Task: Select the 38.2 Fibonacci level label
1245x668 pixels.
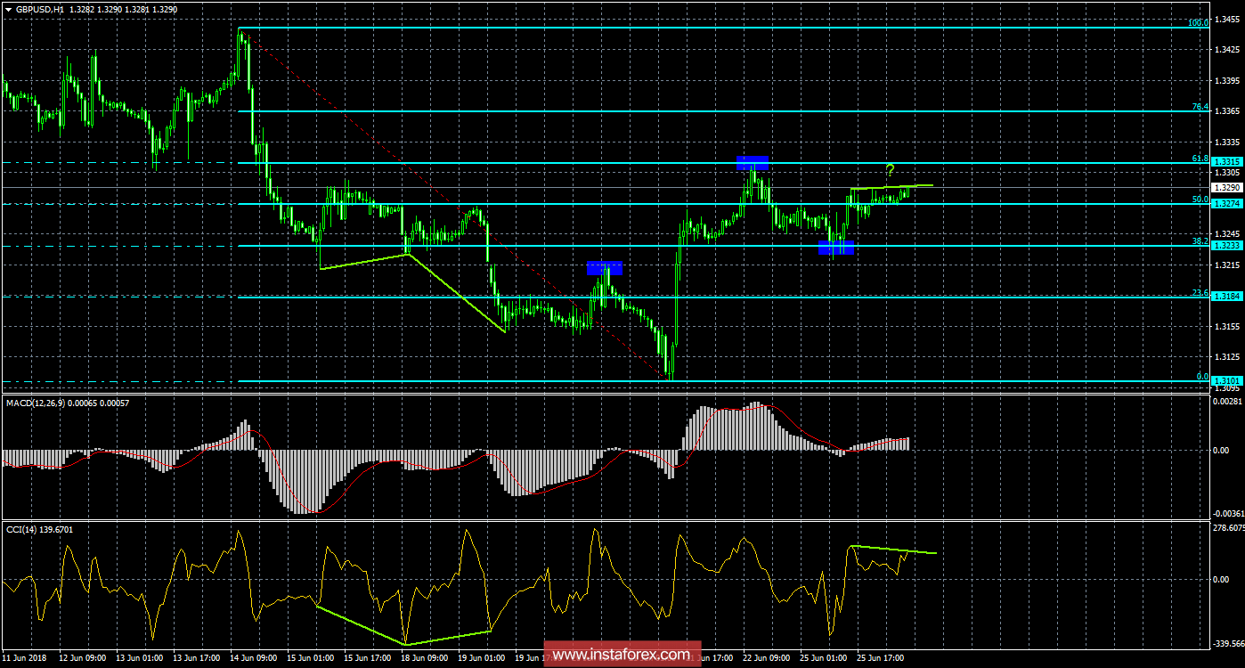Action: tap(1200, 241)
